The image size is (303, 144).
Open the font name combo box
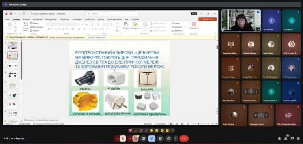(x=59, y=24)
